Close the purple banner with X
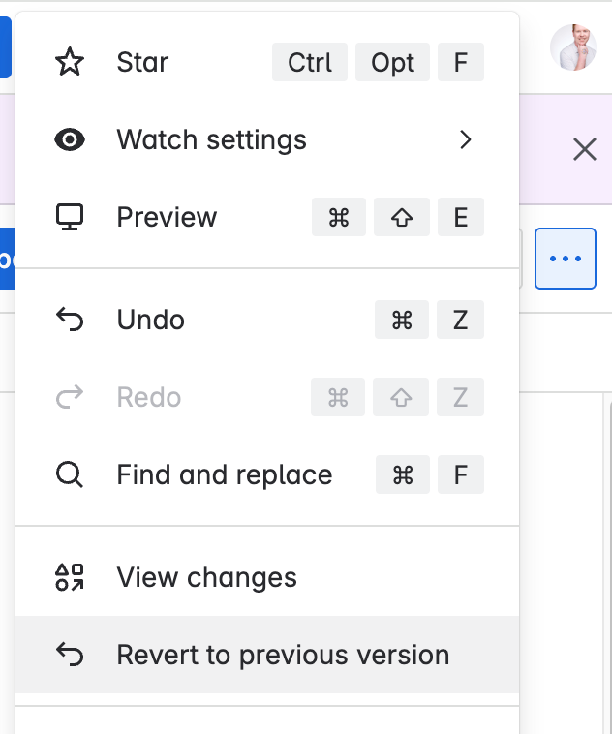Image resolution: width=612 pixels, height=734 pixels. pyautogui.click(x=585, y=149)
